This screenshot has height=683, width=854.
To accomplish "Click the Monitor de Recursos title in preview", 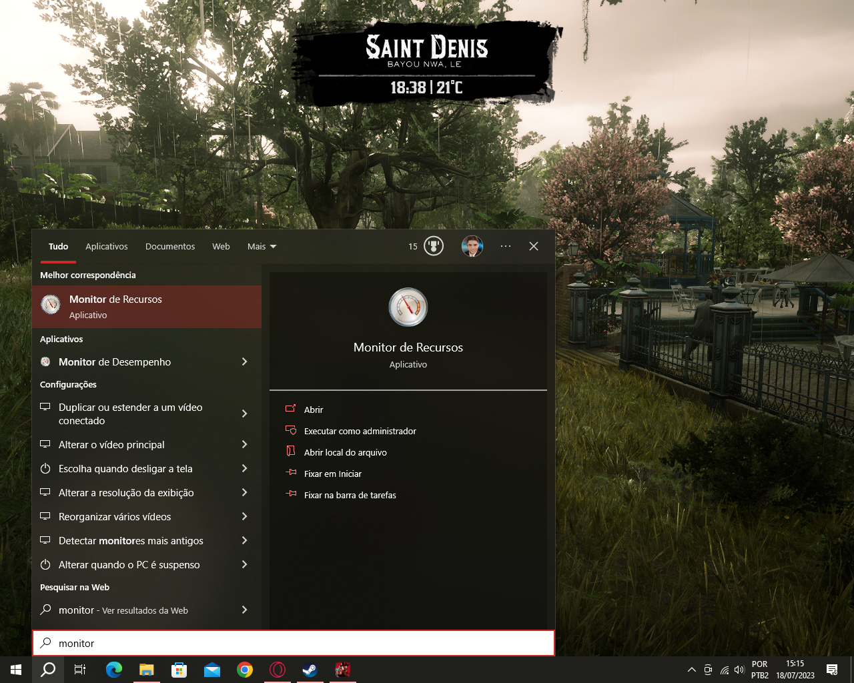I will tap(408, 347).
